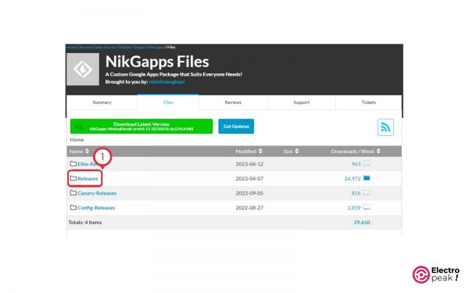Click the Download Latest Version button
The height and width of the screenshot is (293, 469).
click(x=141, y=126)
